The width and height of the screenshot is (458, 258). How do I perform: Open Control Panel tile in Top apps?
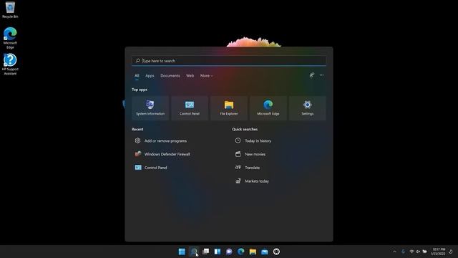(190, 108)
